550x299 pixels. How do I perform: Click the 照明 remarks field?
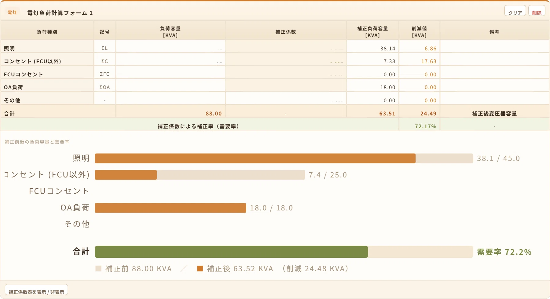tap(494, 46)
